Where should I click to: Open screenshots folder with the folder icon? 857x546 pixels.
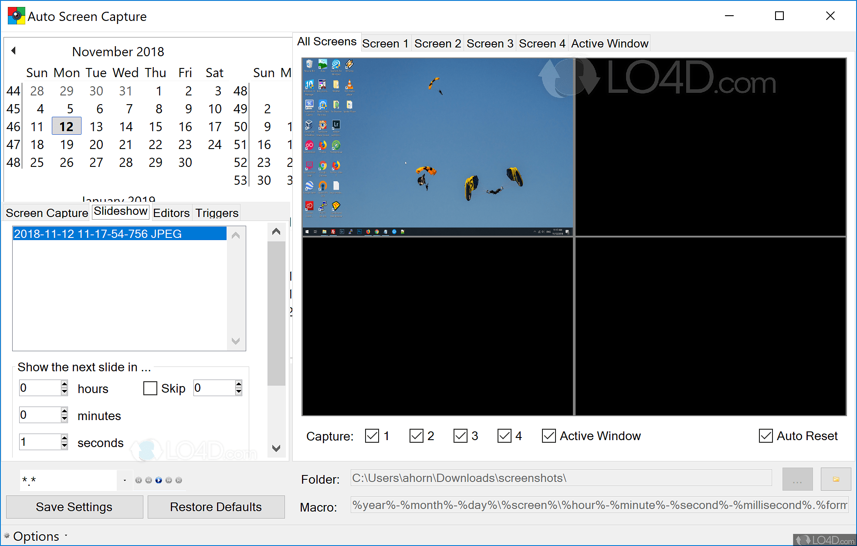click(836, 479)
